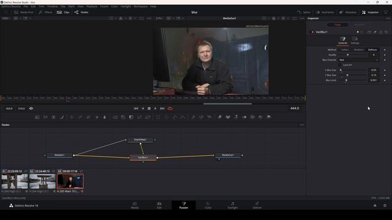Switch to the Color page
The height and width of the screenshot is (220, 392).
(208, 205)
